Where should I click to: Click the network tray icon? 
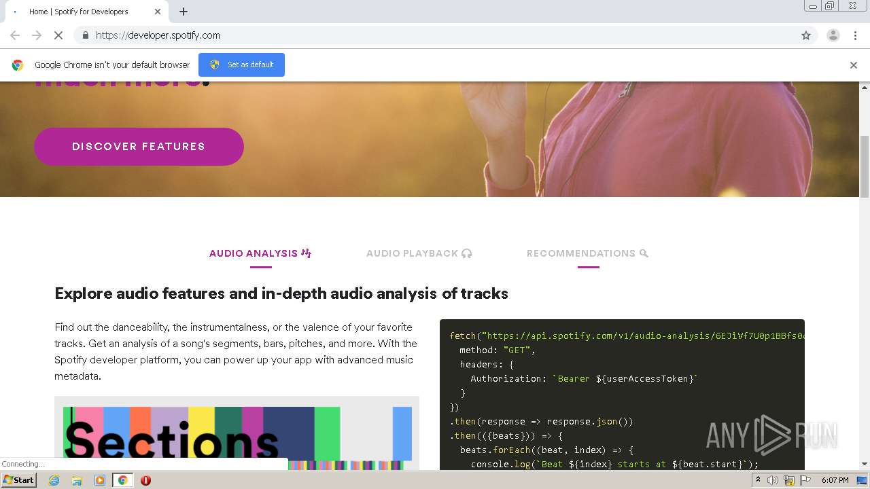pyautogui.click(x=789, y=480)
